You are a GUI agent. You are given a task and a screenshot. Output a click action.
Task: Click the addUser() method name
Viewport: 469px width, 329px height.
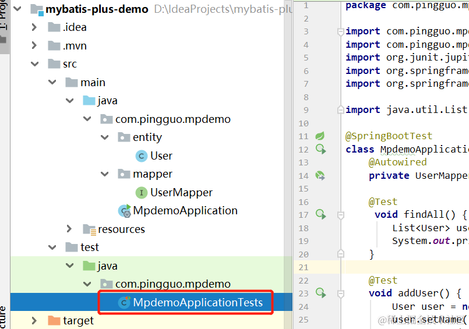424,293
